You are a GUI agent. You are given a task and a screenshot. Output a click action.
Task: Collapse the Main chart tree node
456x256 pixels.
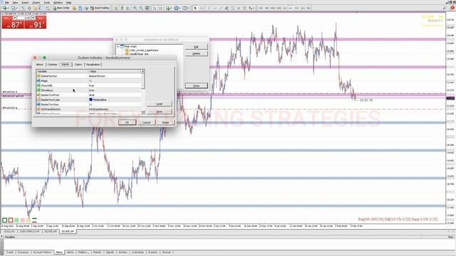click(118, 46)
